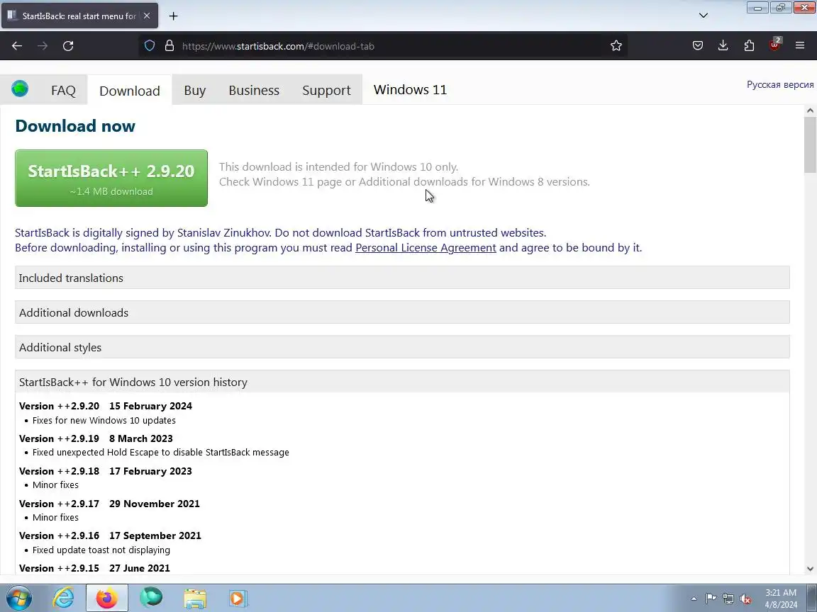Switch to the FAQ tab
This screenshot has height=612, width=817.
(x=63, y=91)
